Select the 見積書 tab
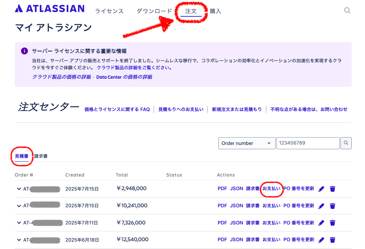The height and width of the screenshot is (249, 365). click(21, 156)
